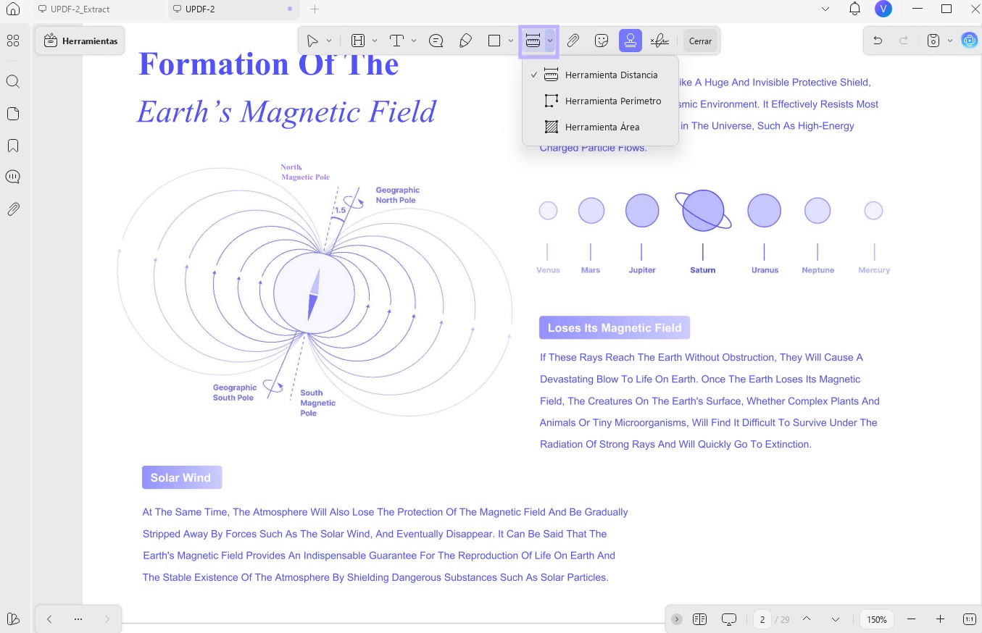Expand the text tool dropdown arrow
Screen dimensions: 982x633
point(414,41)
